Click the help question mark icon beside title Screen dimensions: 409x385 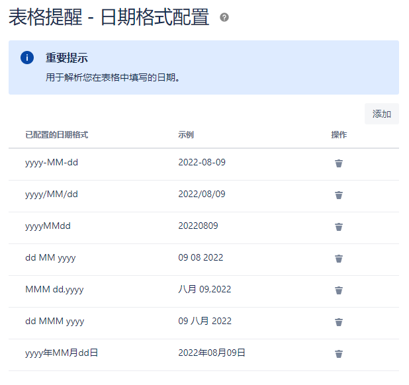(224, 18)
